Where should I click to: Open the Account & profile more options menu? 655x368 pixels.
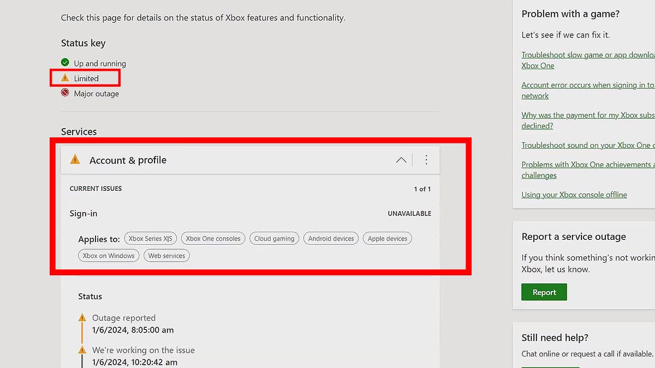(426, 160)
